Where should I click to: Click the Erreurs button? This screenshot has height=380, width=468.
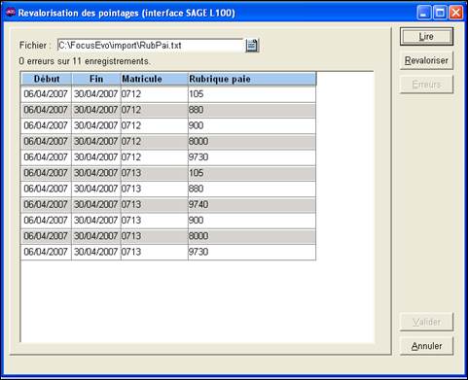[x=426, y=85]
